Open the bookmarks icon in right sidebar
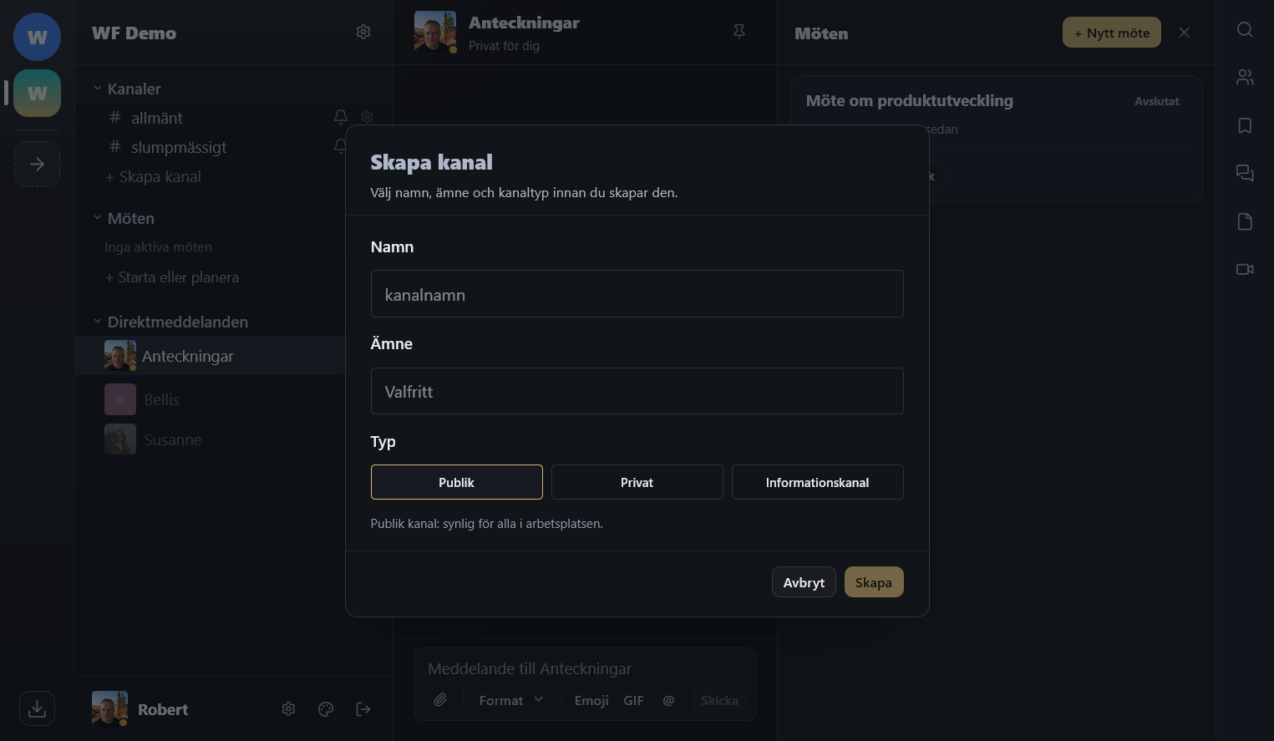 click(1245, 125)
